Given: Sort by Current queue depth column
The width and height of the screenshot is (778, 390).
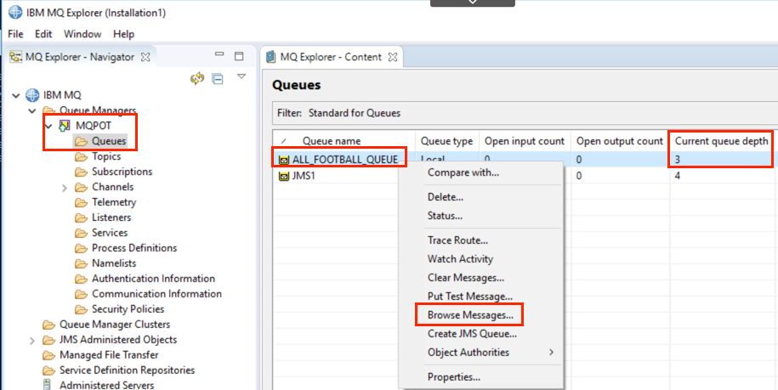Looking at the screenshot, I should pyautogui.click(x=721, y=142).
